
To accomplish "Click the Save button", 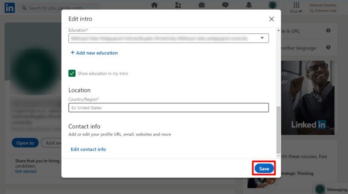I will 264,169.
